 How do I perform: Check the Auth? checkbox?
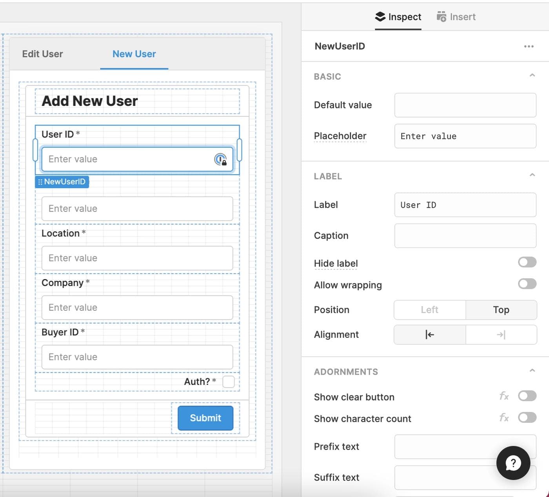228,382
